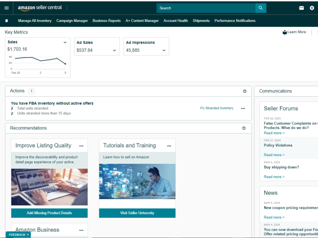This screenshot has width=318, height=238.
Task: Click the Amazon Seller Central logo
Action: click(40, 8)
